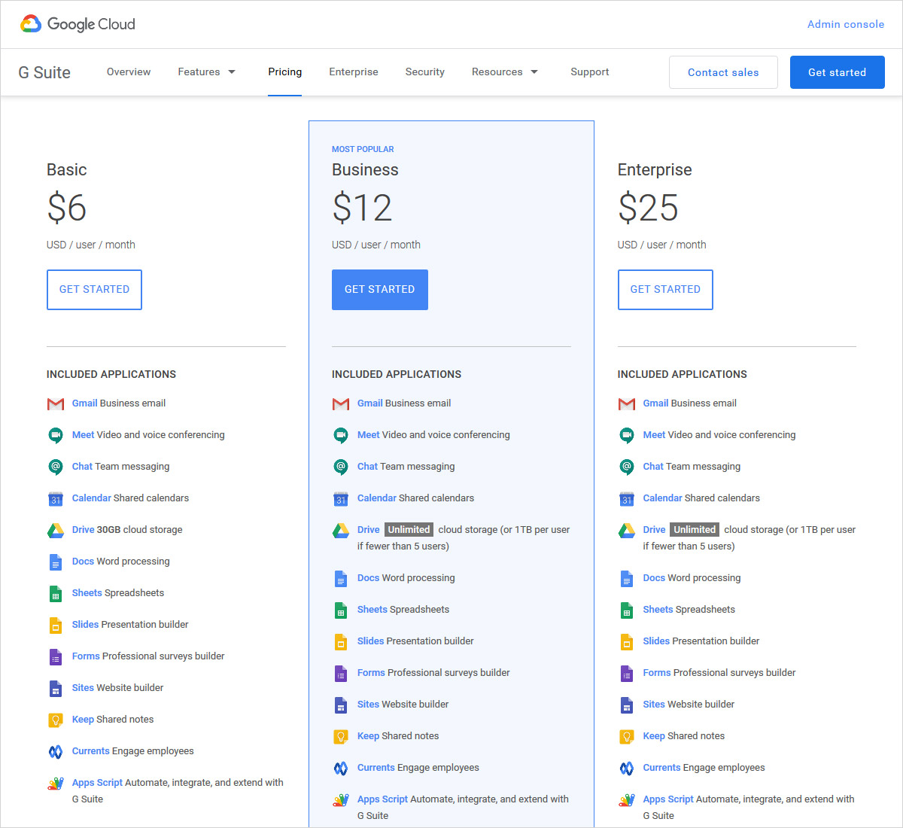Click the Calendar icon in Basic plan
The width and height of the screenshot is (903, 828).
coord(56,498)
